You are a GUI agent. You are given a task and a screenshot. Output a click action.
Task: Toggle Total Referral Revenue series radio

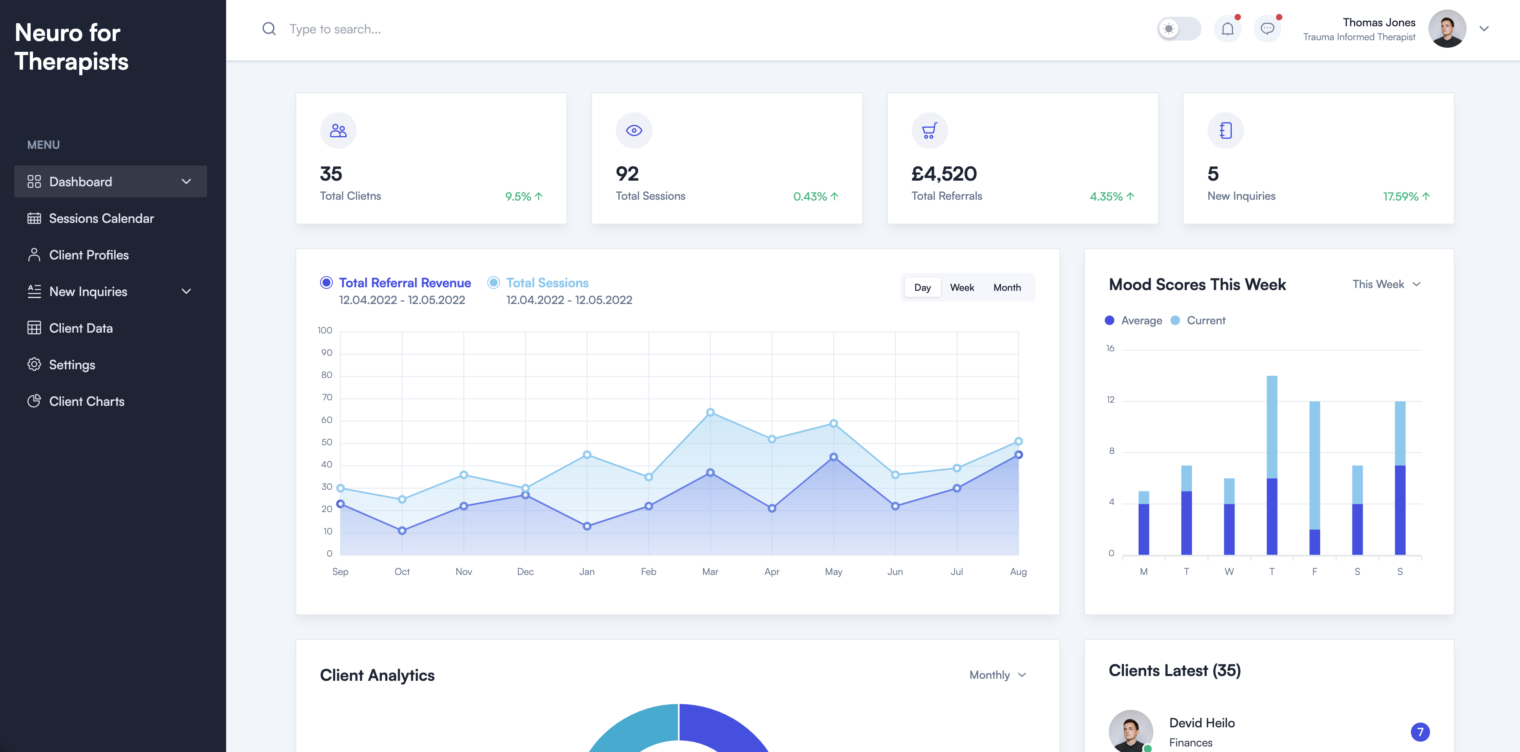pos(326,282)
